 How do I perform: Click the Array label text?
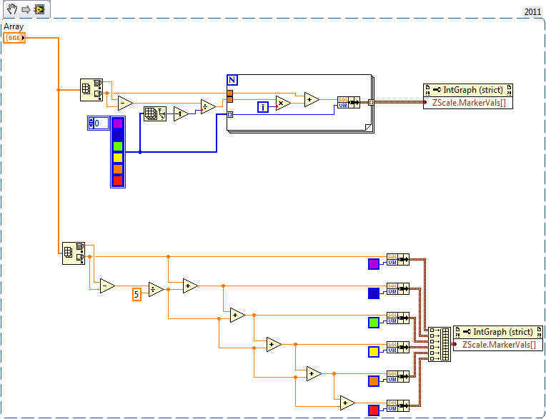click(x=14, y=27)
